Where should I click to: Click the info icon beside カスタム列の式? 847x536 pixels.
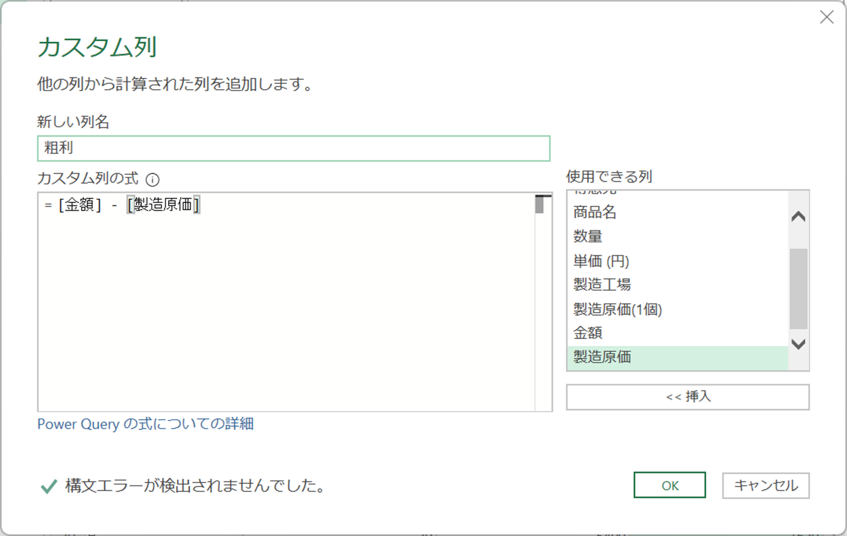(153, 179)
